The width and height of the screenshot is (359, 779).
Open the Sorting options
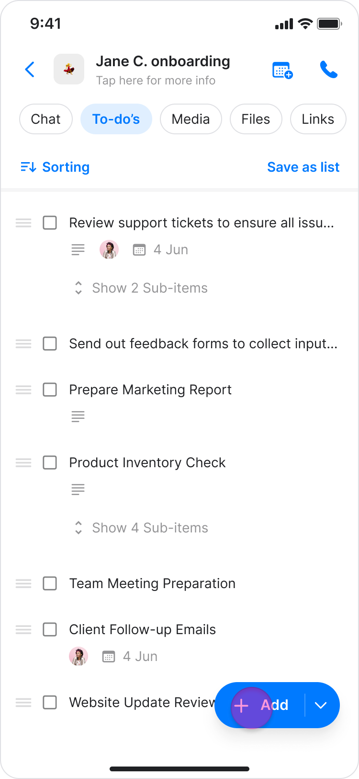click(55, 167)
